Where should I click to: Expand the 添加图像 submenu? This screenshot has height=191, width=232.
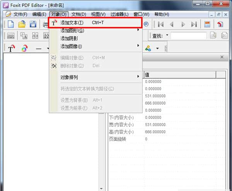(x=72, y=46)
